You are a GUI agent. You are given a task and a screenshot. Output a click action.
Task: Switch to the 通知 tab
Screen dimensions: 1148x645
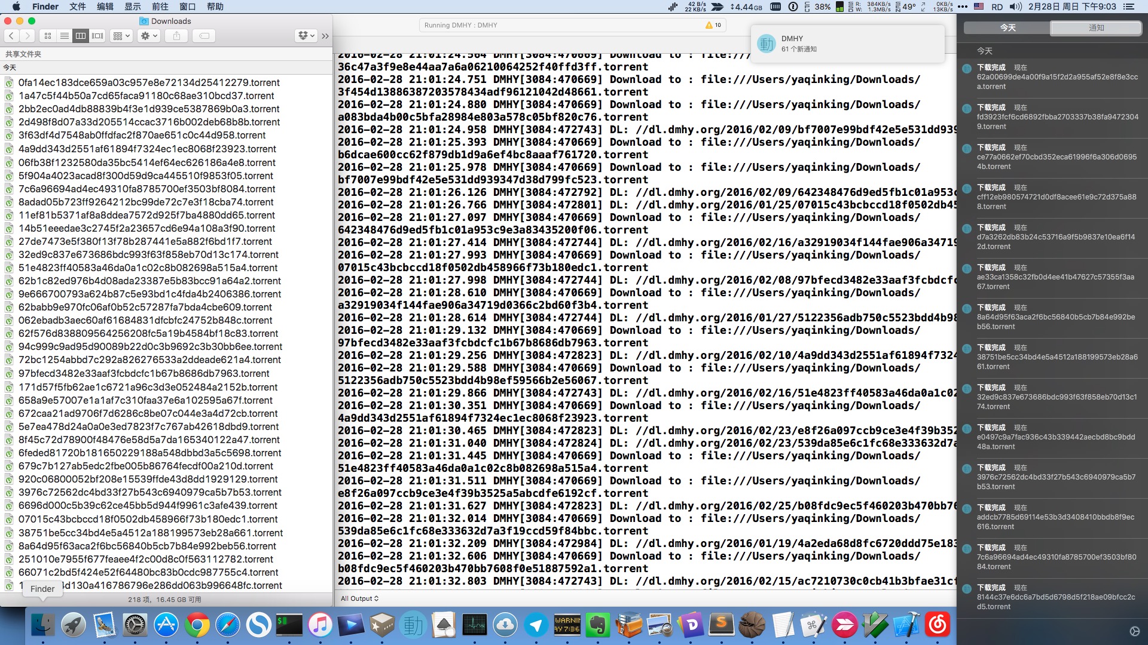pos(1096,27)
